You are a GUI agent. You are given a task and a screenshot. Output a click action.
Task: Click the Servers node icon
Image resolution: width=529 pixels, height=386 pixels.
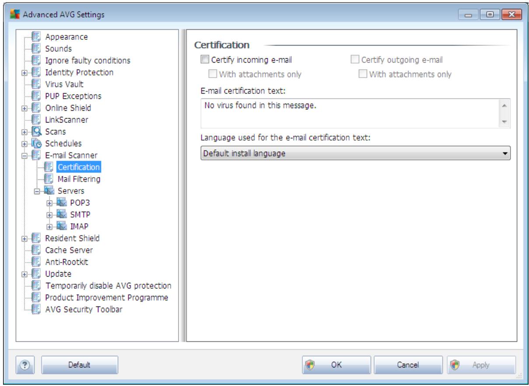pos(49,190)
